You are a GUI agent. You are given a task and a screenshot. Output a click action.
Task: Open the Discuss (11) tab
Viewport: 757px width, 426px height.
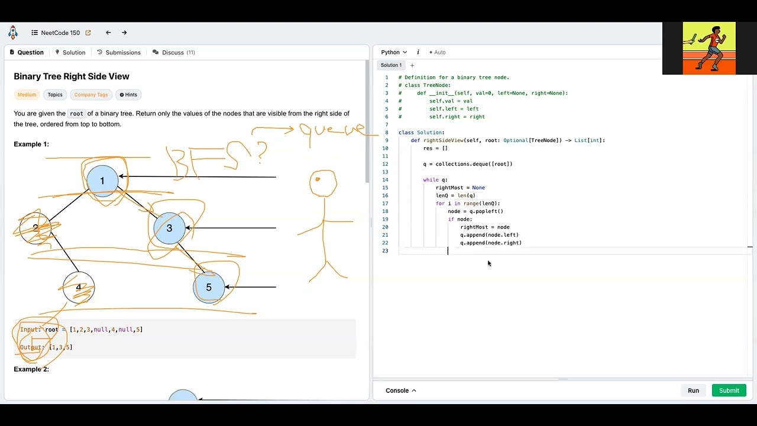click(x=174, y=53)
